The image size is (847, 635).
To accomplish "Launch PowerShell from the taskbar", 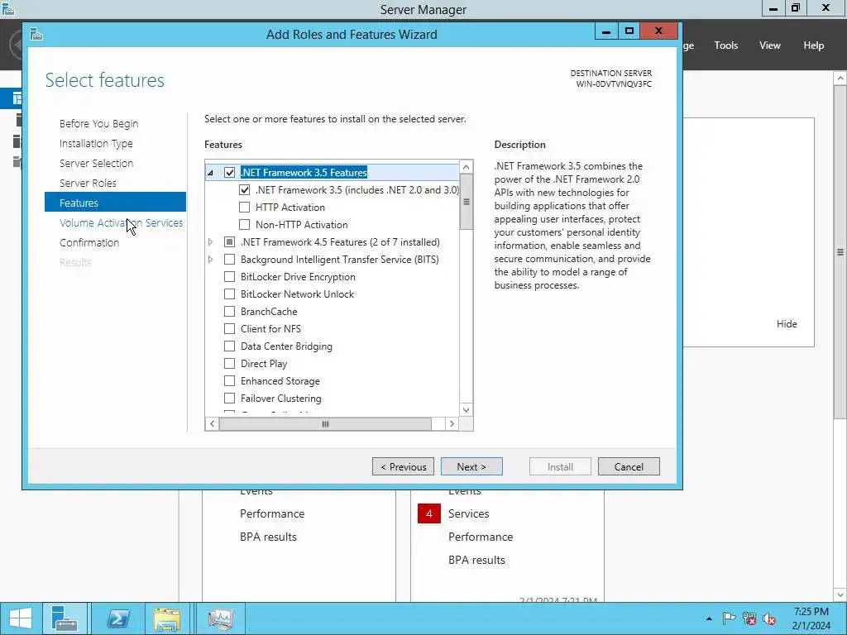I will pos(117,618).
